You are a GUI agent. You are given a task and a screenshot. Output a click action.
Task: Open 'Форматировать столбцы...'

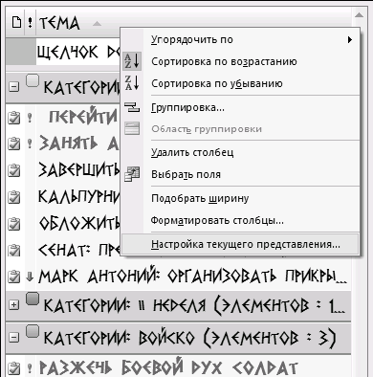[x=240, y=220]
